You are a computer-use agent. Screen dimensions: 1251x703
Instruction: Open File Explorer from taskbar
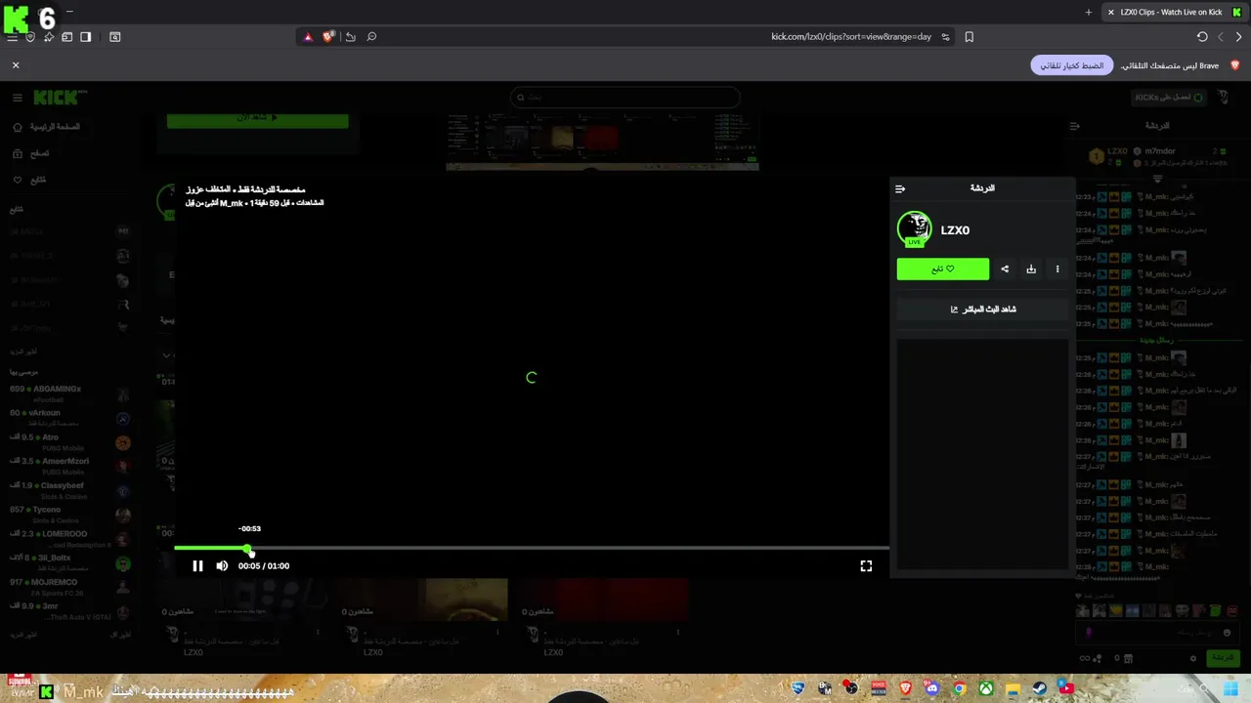coord(1013,688)
